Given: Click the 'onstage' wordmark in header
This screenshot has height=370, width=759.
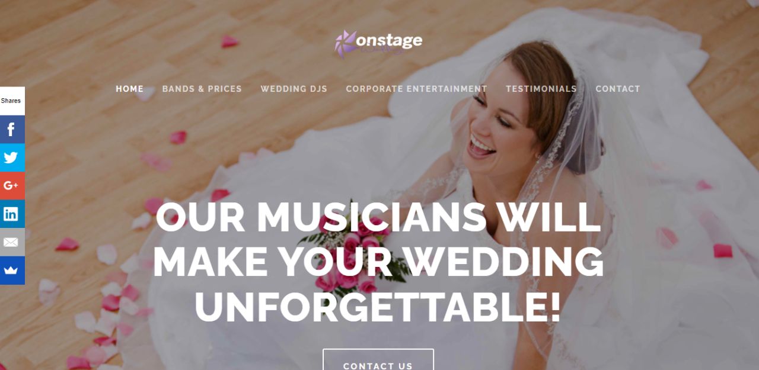Looking at the screenshot, I should click(x=389, y=41).
